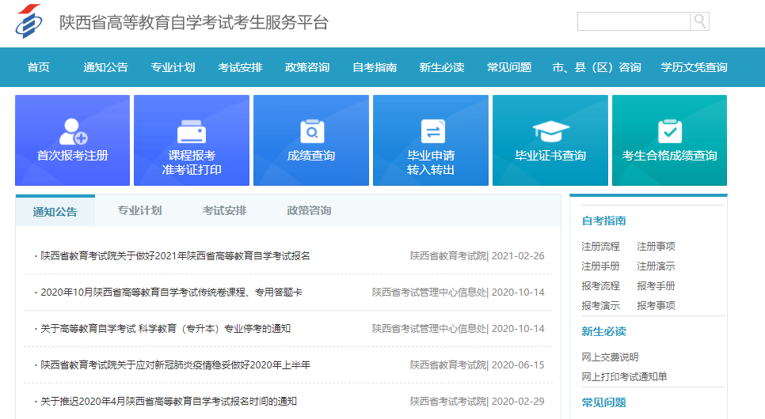Click inside the search input box

click(x=634, y=21)
